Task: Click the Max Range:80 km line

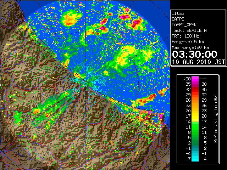Action: (x=190, y=47)
